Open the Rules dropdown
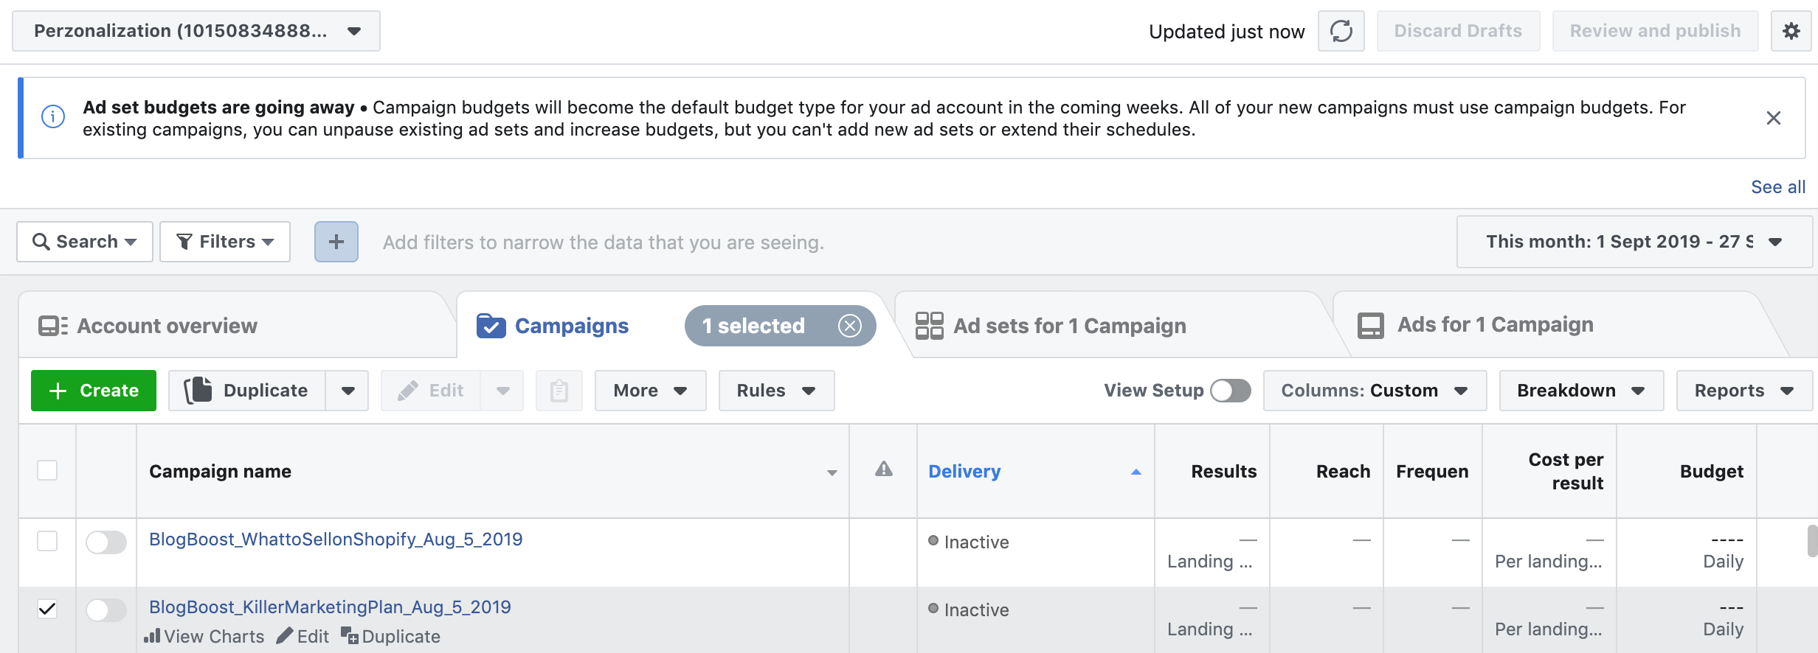This screenshot has height=653, width=1818. click(x=776, y=391)
